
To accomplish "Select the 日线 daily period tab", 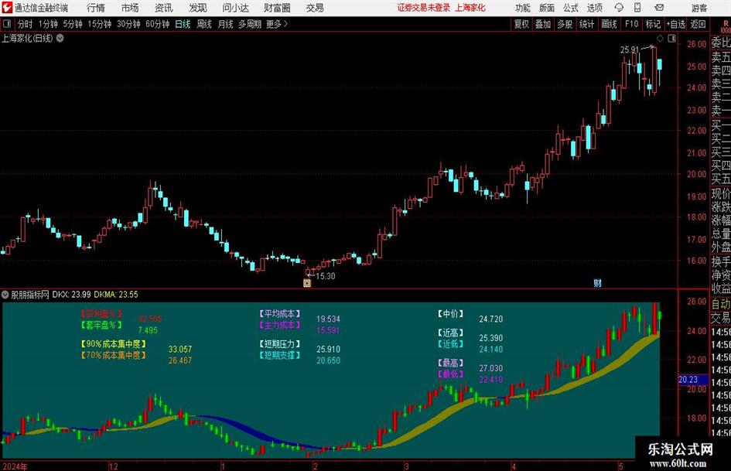I will coord(183,24).
